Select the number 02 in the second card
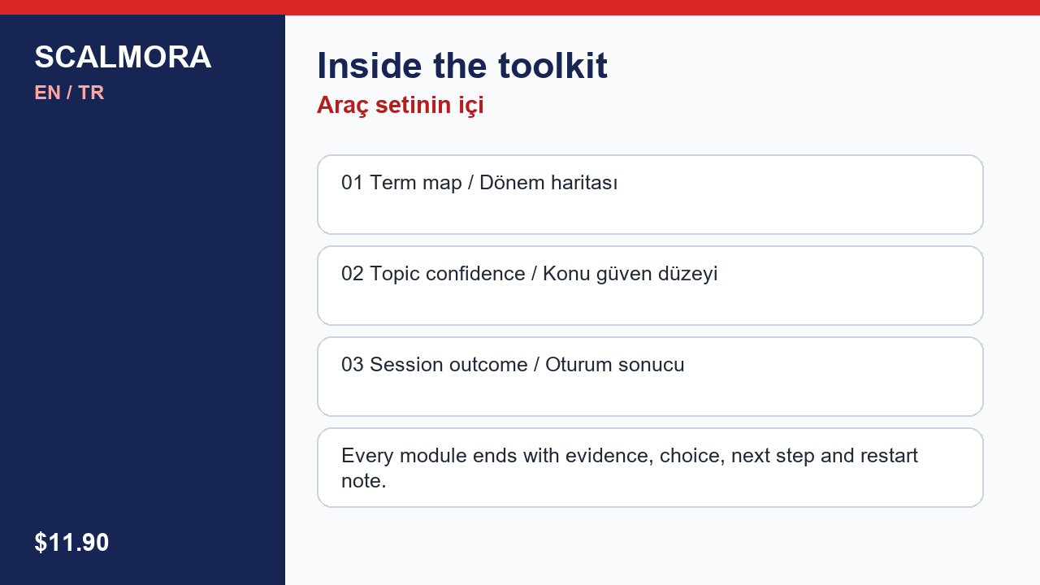This screenshot has height=585, width=1040. pos(353,274)
